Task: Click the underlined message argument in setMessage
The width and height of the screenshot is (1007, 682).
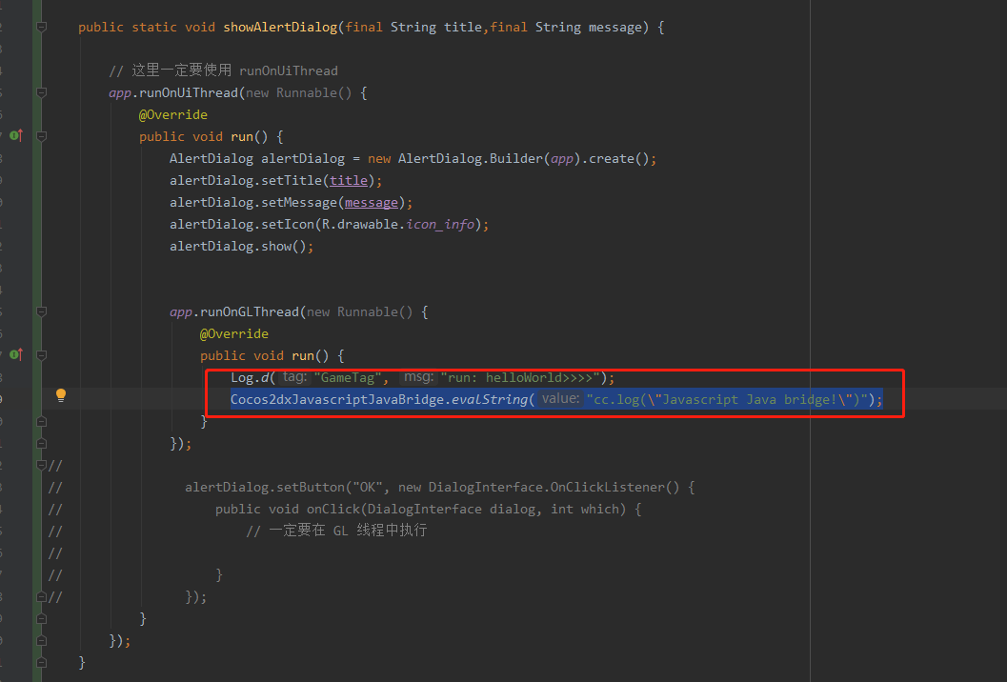Action: pos(370,202)
